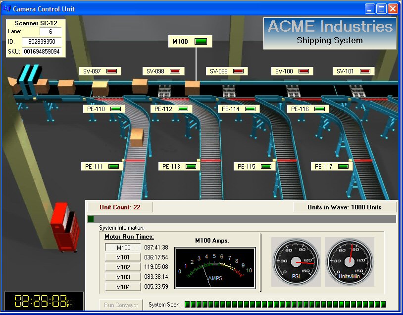Screen dimensions: 403x315
Task: Click the M100 Amps meter
Action: click(x=215, y=268)
